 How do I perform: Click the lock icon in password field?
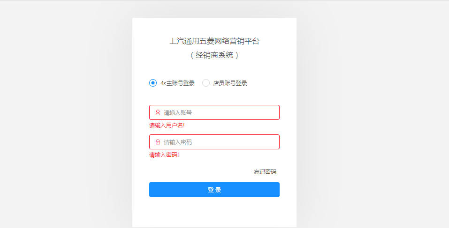158,142
